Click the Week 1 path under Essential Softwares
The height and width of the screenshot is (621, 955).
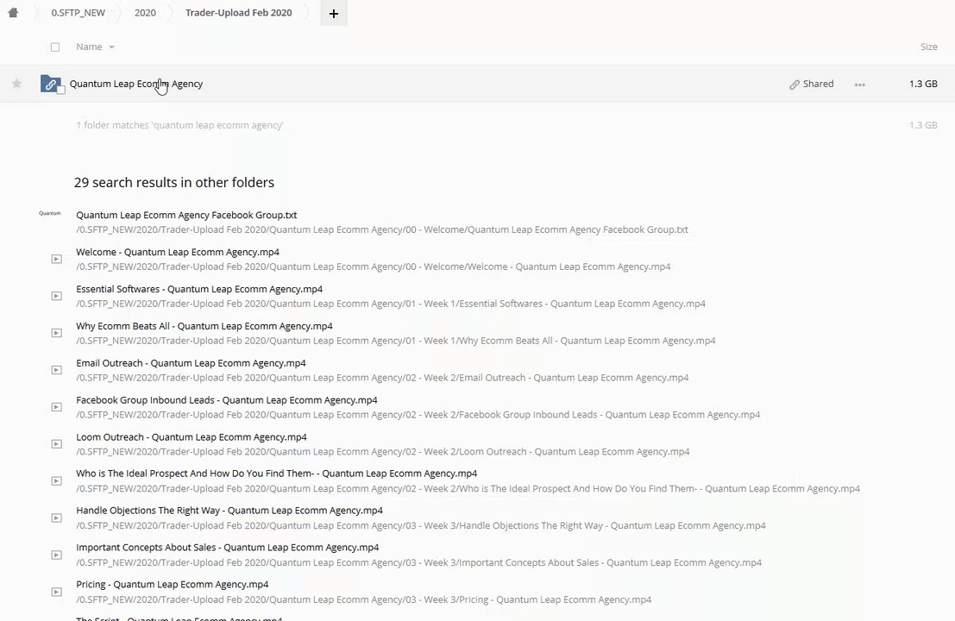point(391,304)
